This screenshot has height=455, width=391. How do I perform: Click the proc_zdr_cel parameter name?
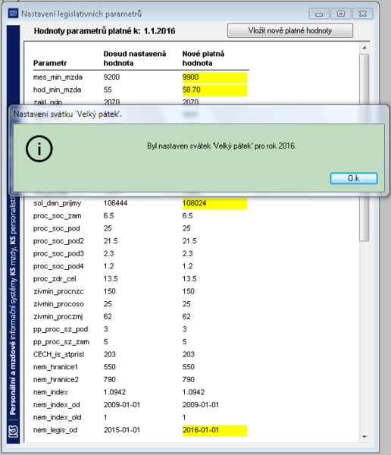tap(55, 279)
